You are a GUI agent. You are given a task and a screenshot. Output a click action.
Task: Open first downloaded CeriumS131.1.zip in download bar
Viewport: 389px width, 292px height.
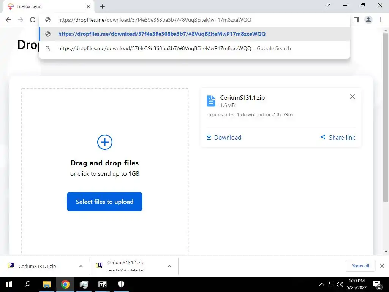pos(37,266)
